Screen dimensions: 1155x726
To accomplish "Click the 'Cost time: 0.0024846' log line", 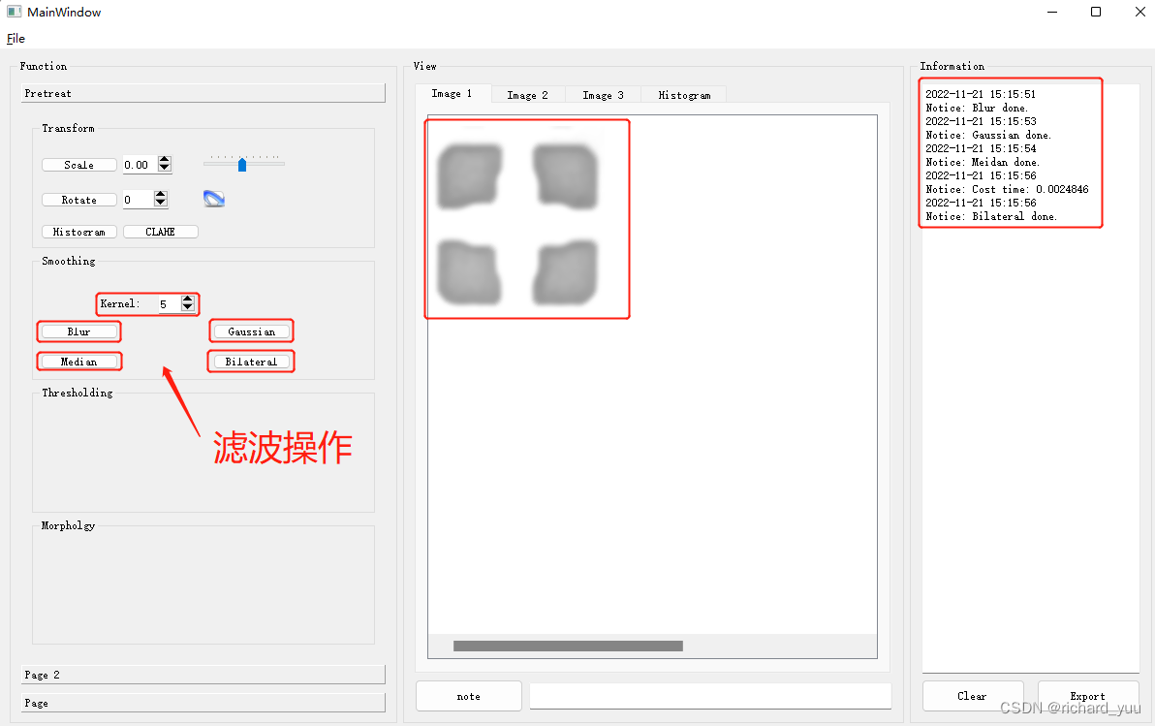I will coord(1007,189).
